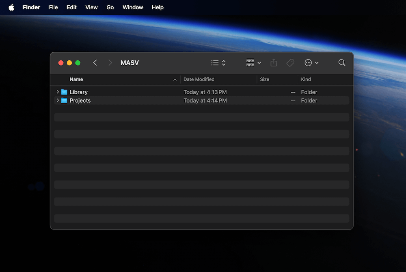Go forward in the MASV window
Screen dimensions: 406x272
pyautogui.click(x=110, y=63)
